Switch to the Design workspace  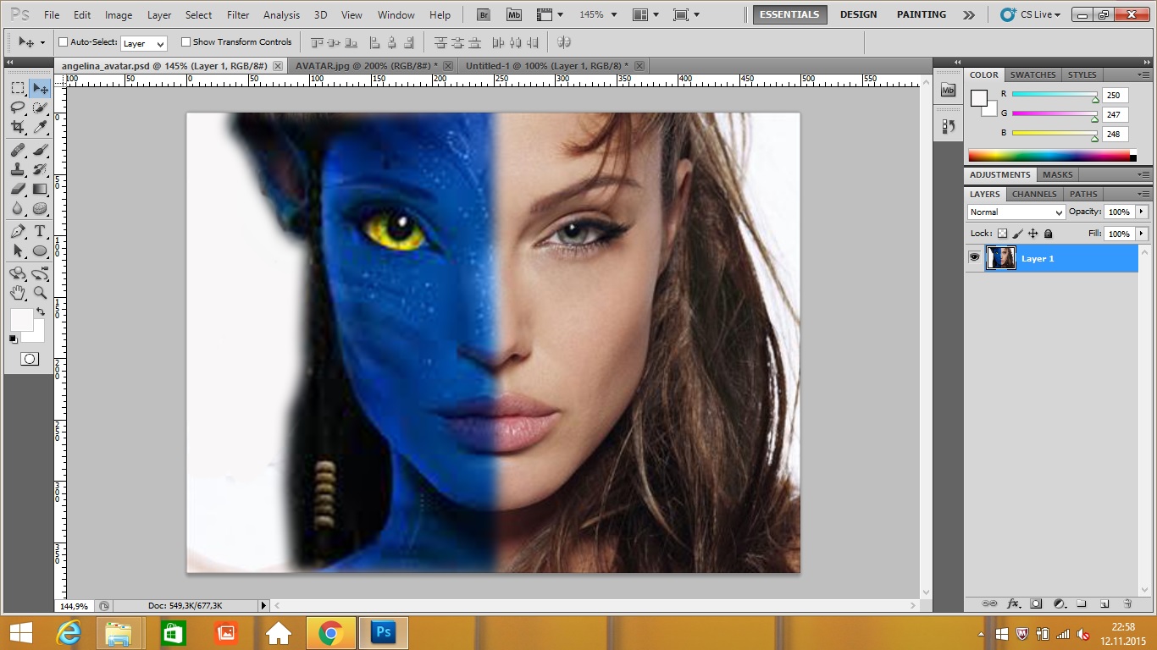click(x=858, y=14)
